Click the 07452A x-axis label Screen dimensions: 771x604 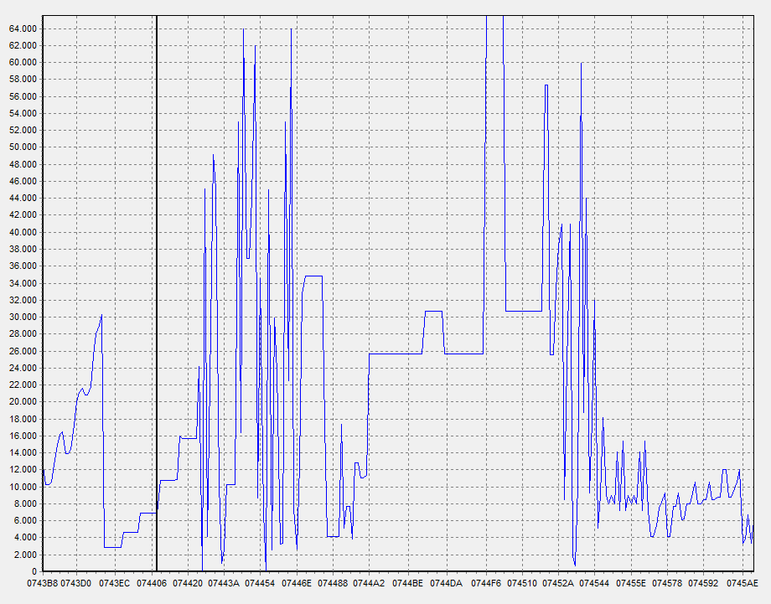point(558,583)
